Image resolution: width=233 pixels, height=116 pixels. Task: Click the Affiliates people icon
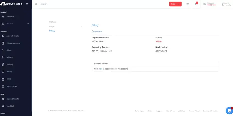(x=3, y=57)
